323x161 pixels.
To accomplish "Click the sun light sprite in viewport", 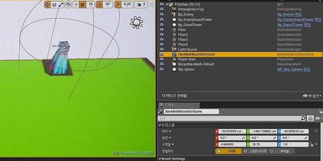I will click(136, 22).
